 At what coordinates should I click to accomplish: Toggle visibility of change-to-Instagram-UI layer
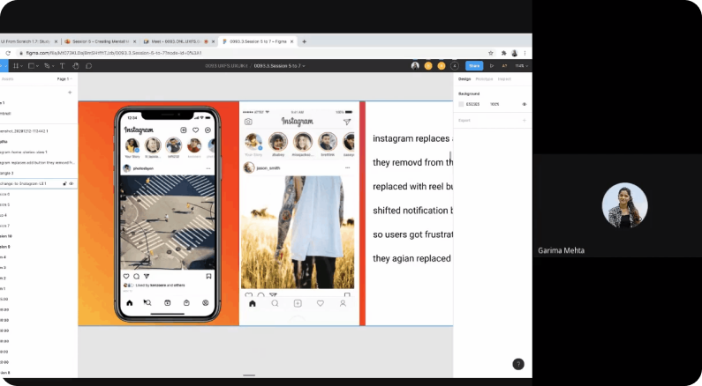[x=72, y=183]
